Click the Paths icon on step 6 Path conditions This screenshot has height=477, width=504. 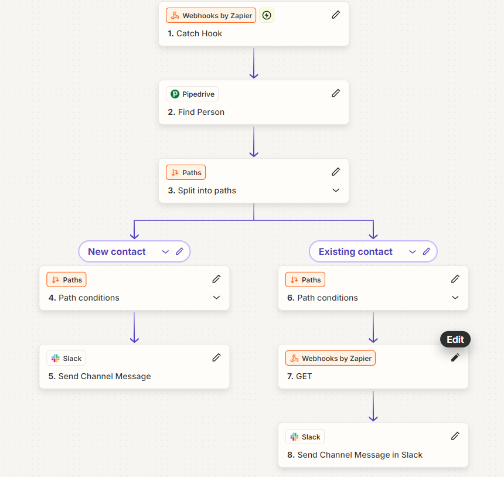click(x=294, y=280)
